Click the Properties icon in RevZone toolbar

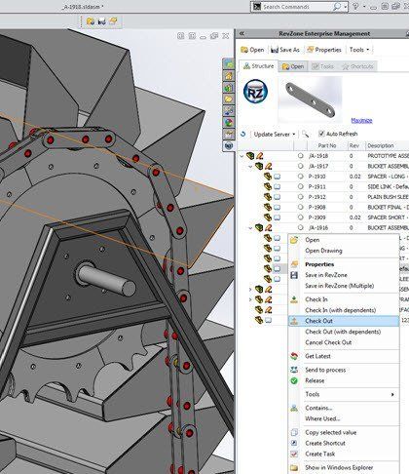(311, 50)
